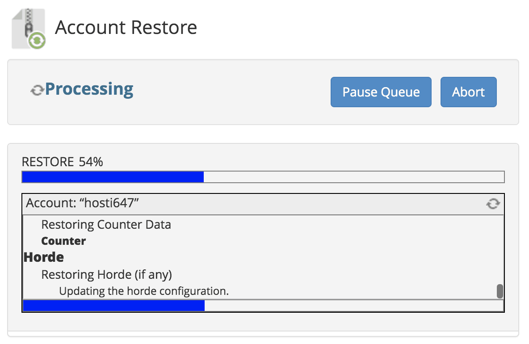
Task: Abort the account restore
Action: [468, 92]
